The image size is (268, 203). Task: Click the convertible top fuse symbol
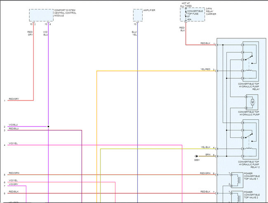(x=186, y=14)
